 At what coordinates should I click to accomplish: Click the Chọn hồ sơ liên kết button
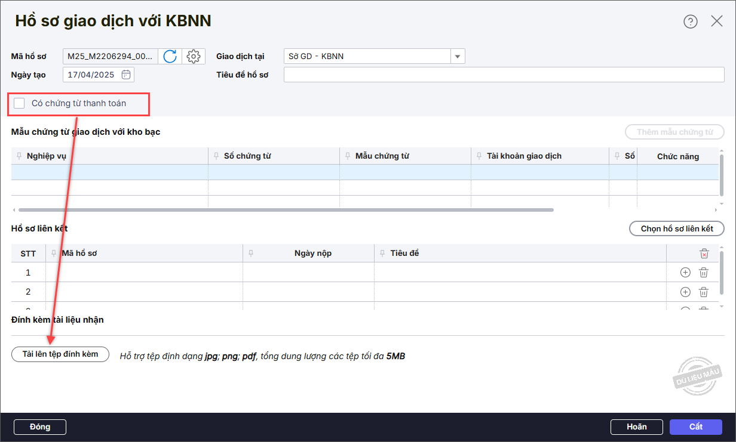677,228
